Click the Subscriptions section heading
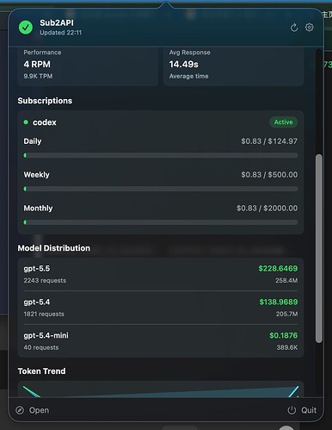 (45, 101)
